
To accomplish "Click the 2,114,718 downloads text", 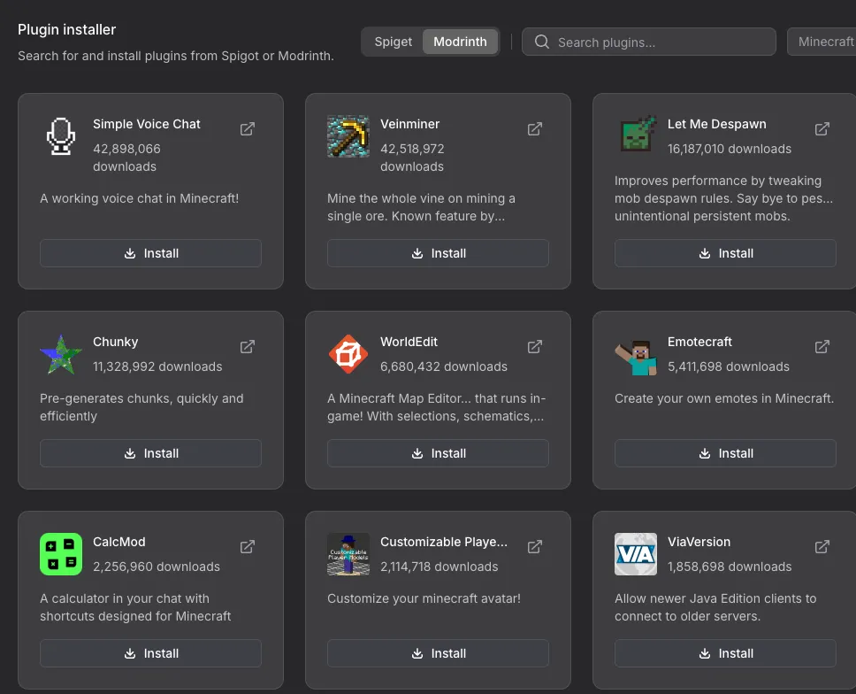I will [x=439, y=567].
